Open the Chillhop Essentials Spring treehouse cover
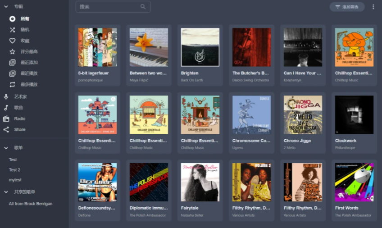 pyautogui.click(x=97, y=114)
